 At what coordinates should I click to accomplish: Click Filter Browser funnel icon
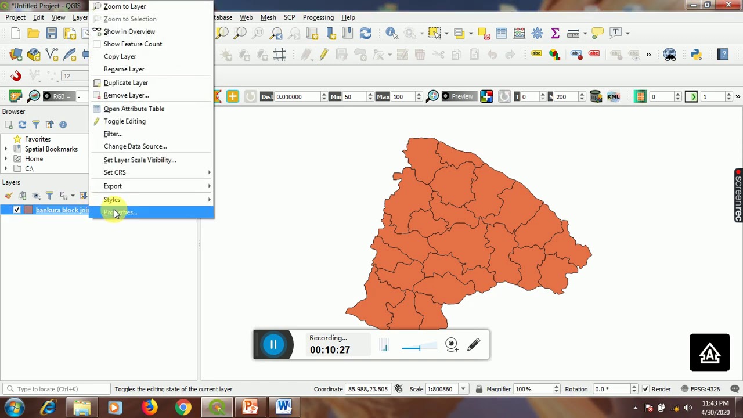[36, 125]
